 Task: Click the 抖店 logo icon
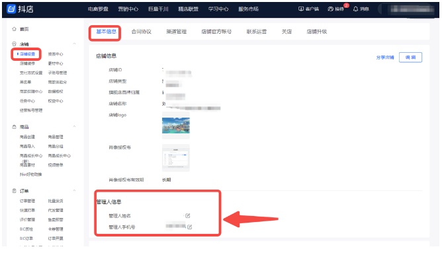pyautogui.click(x=11, y=9)
